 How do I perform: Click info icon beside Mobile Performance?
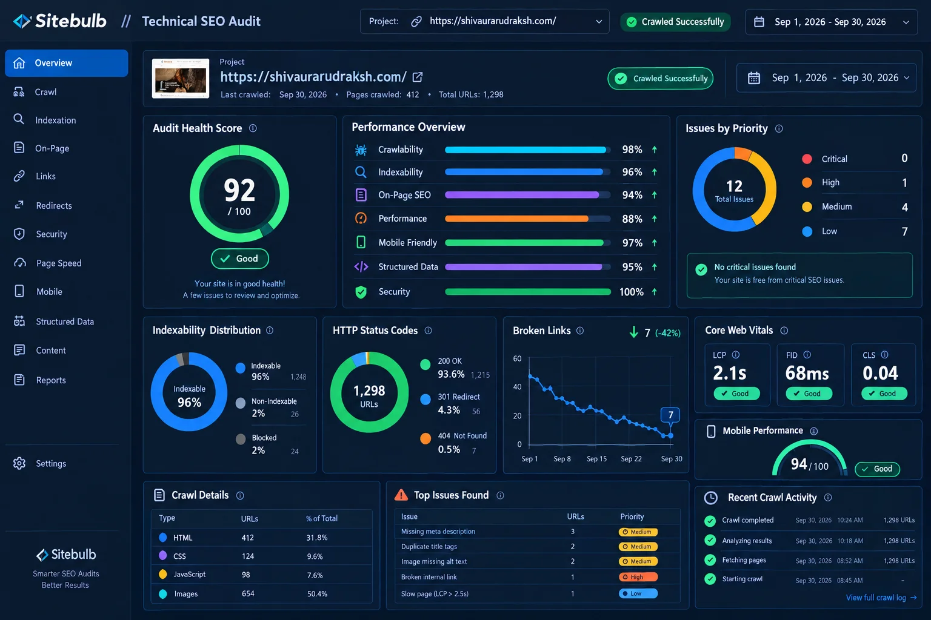814,431
